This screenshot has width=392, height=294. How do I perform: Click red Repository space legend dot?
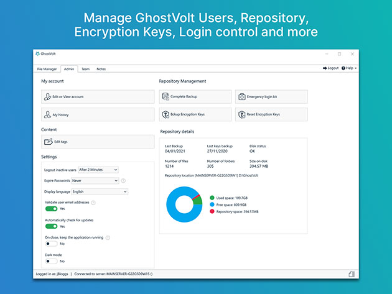(212, 211)
